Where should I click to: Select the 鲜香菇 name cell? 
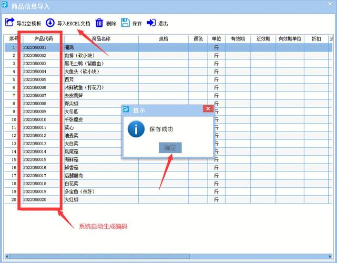pyautogui.click(x=101, y=167)
